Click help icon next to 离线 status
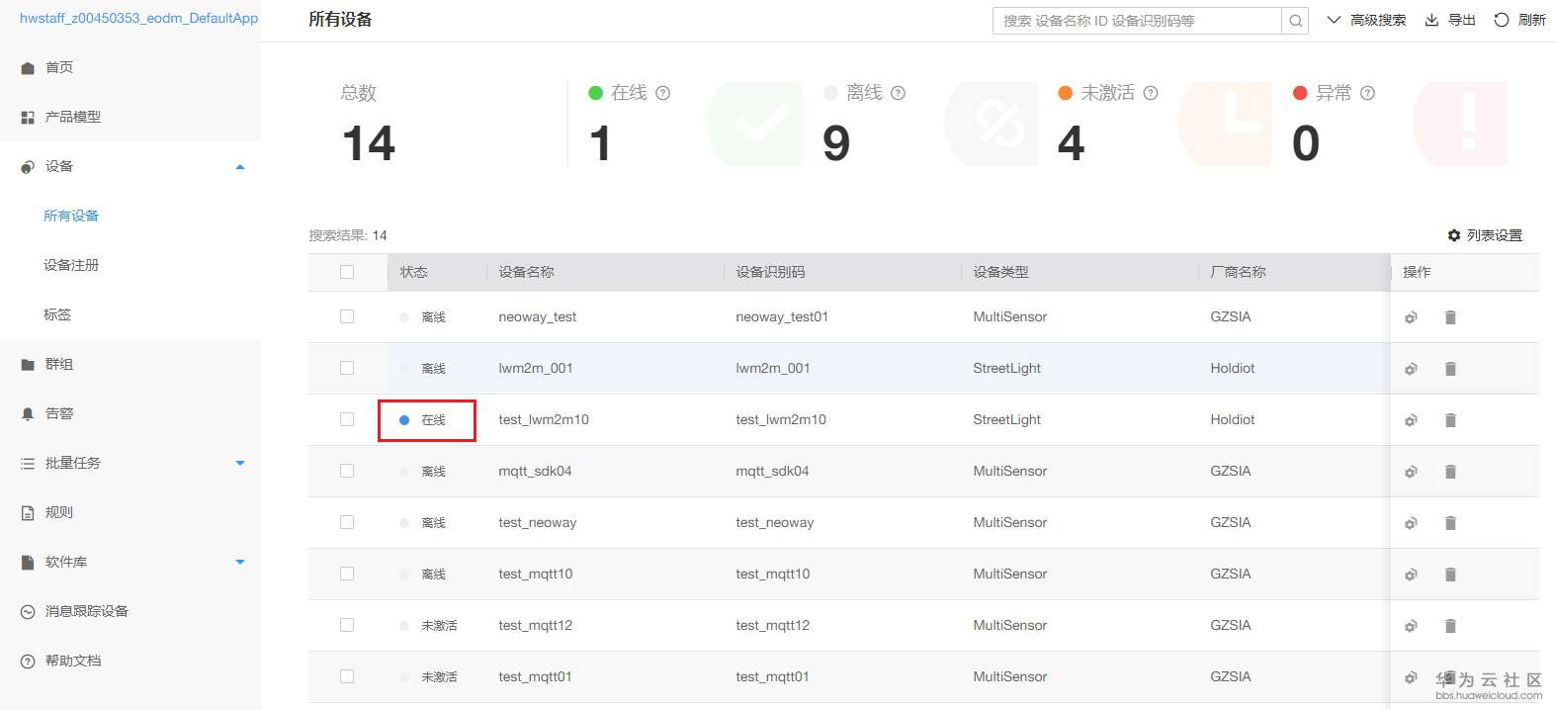Image resolution: width=1556 pixels, height=710 pixels. (x=898, y=93)
